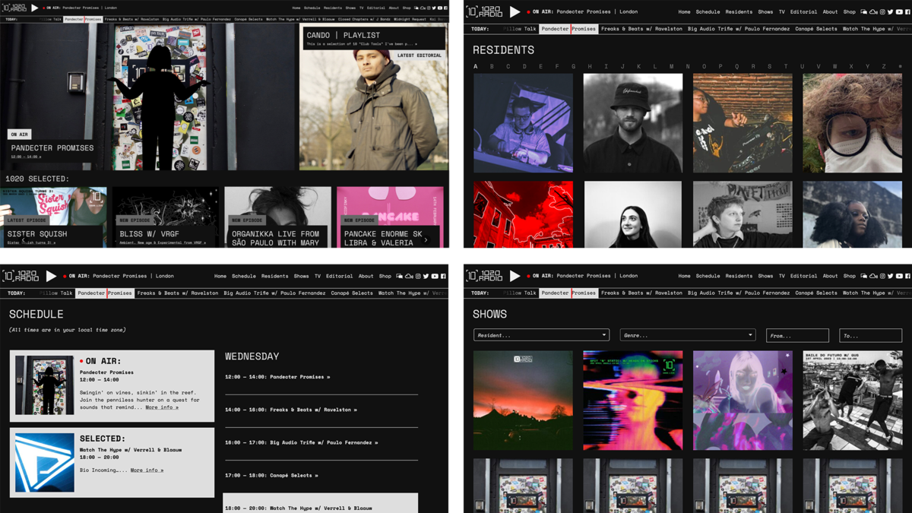This screenshot has height=513, width=912.
Task: Open the Facebook icon on the Residents page header
Action: (x=908, y=12)
